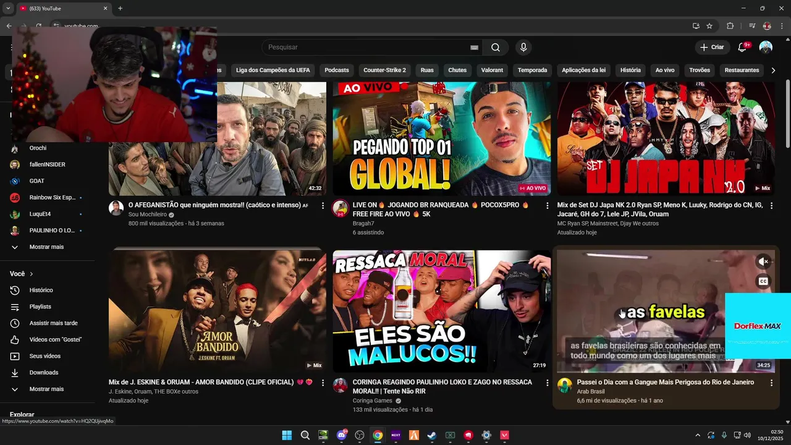Image resolution: width=791 pixels, height=445 pixels.
Task: Unmute the Arab Brasil video preview
Action: pyautogui.click(x=763, y=261)
